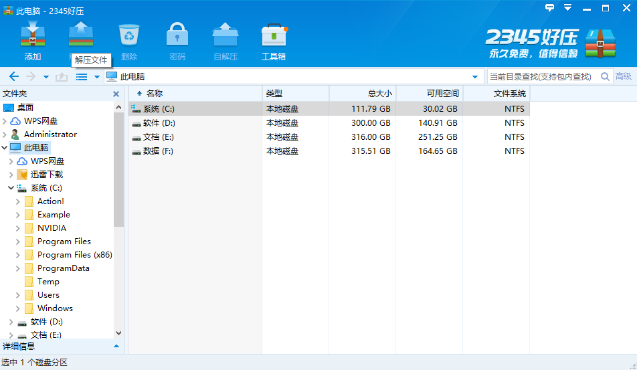Expand the NVIDIA folder node
Screen dimensions: 637x370
(18, 228)
